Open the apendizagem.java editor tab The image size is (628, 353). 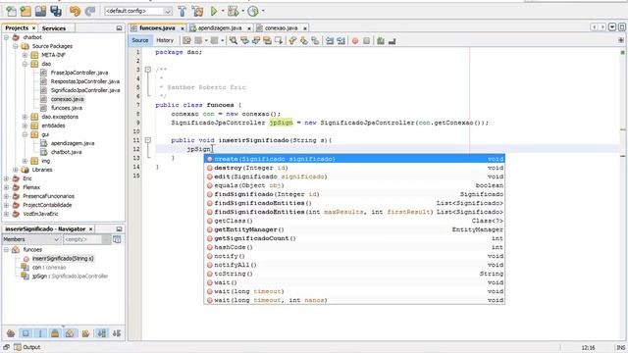(220, 28)
